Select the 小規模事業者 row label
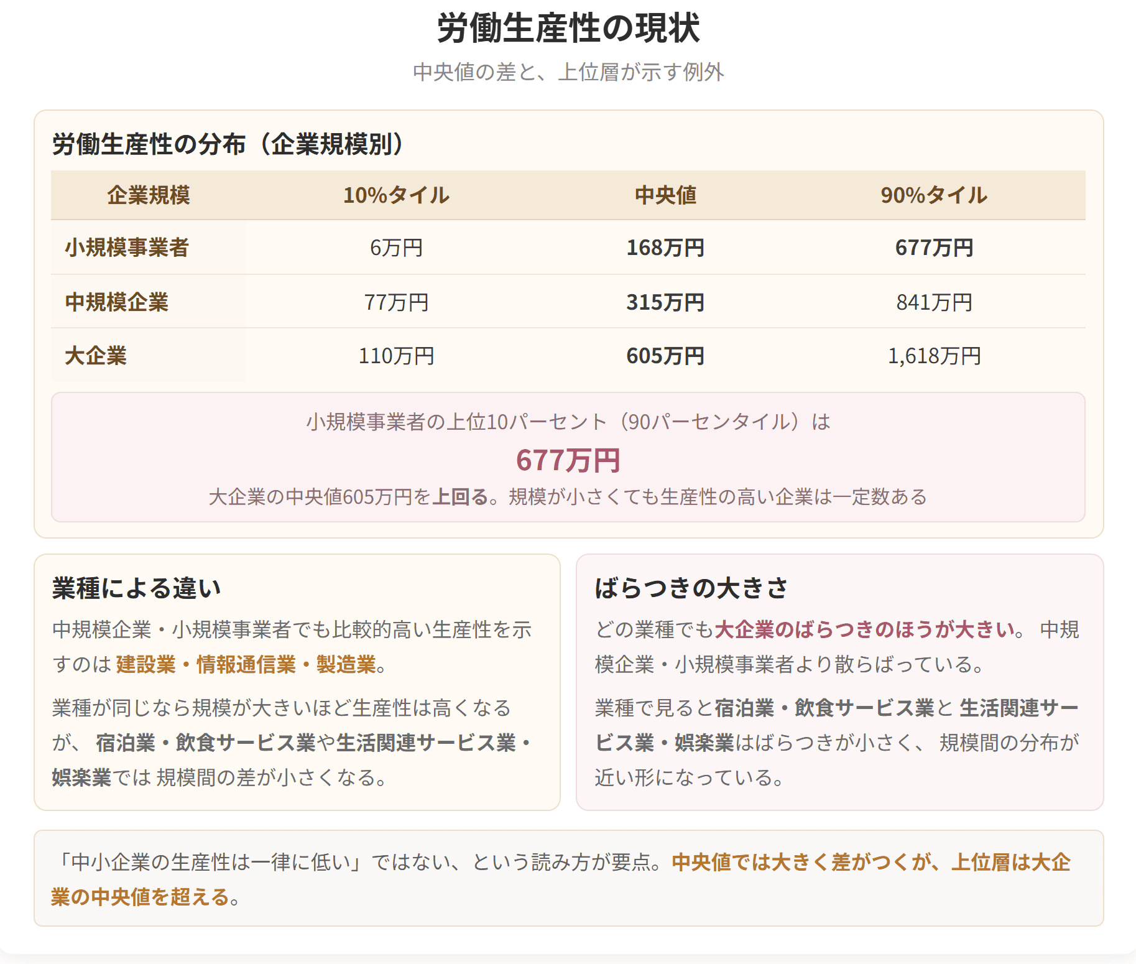 (127, 248)
